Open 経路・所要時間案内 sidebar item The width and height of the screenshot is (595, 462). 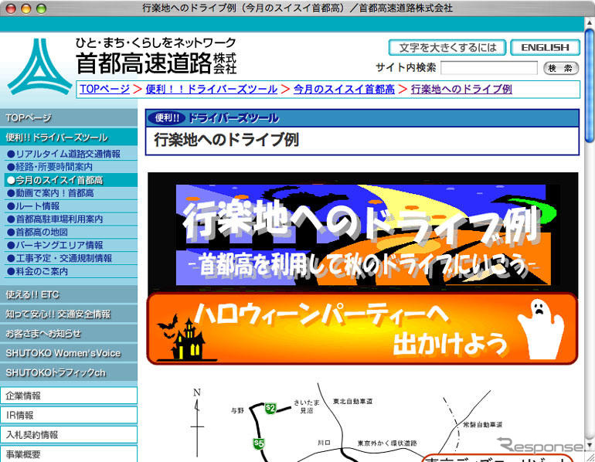tap(71, 167)
